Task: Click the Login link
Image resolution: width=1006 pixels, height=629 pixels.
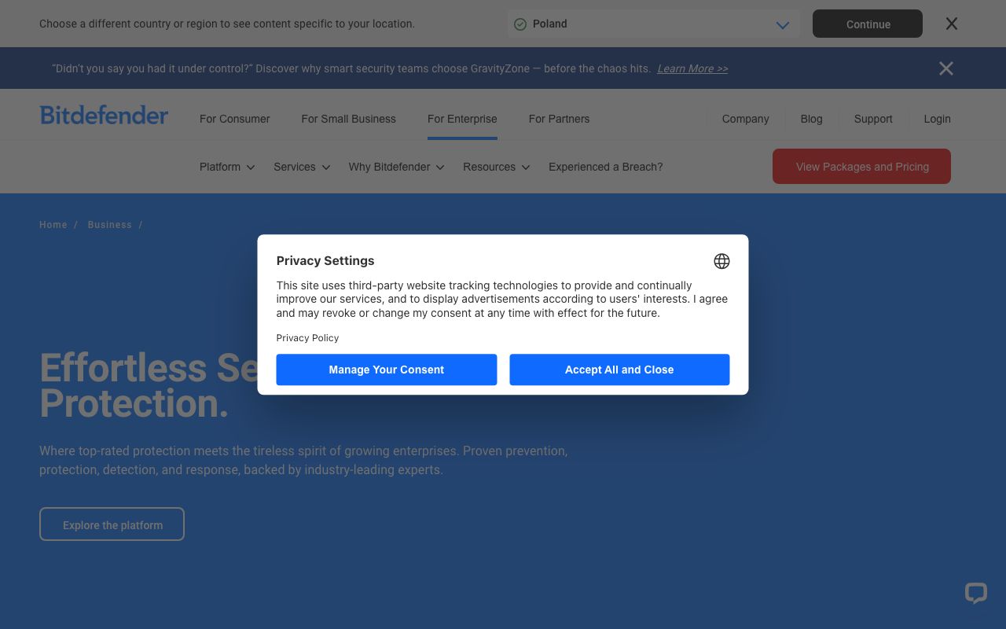Action: [937, 119]
